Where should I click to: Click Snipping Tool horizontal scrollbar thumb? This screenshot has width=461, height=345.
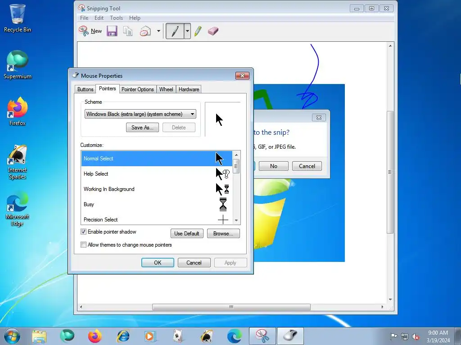pos(231,307)
